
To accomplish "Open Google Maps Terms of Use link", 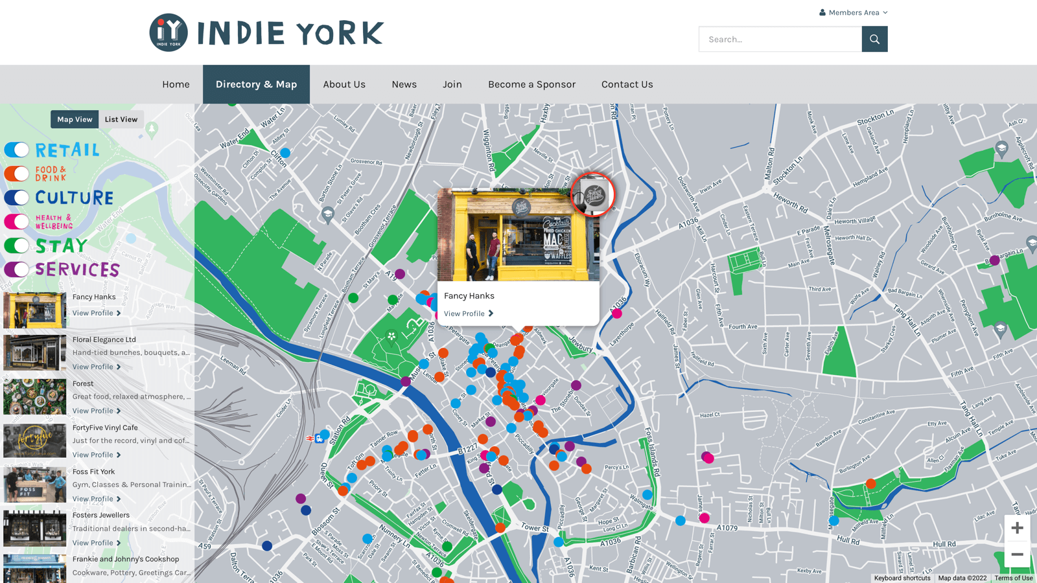I will [x=1013, y=578].
